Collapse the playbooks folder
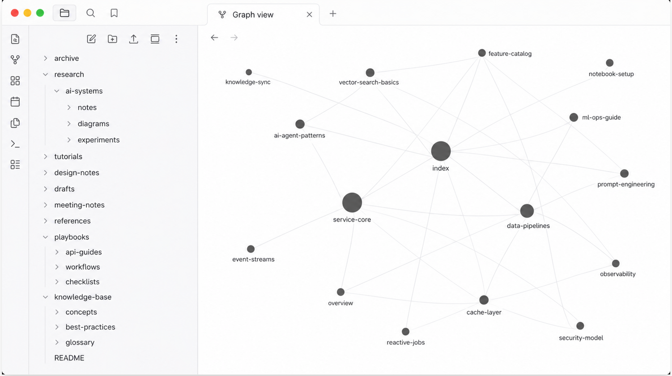Viewport: 672px width, 376px height. (46, 237)
